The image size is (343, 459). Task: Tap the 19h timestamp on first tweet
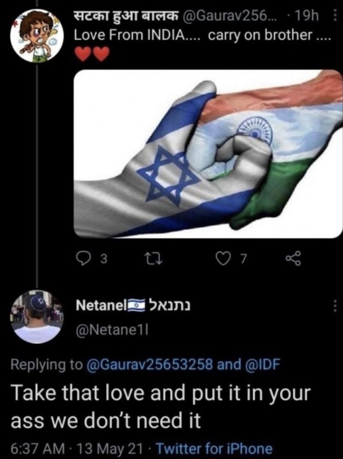(307, 16)
